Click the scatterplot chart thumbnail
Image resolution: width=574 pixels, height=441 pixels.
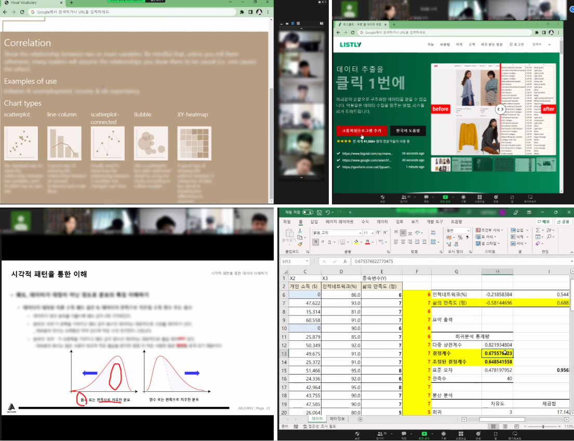21,143
